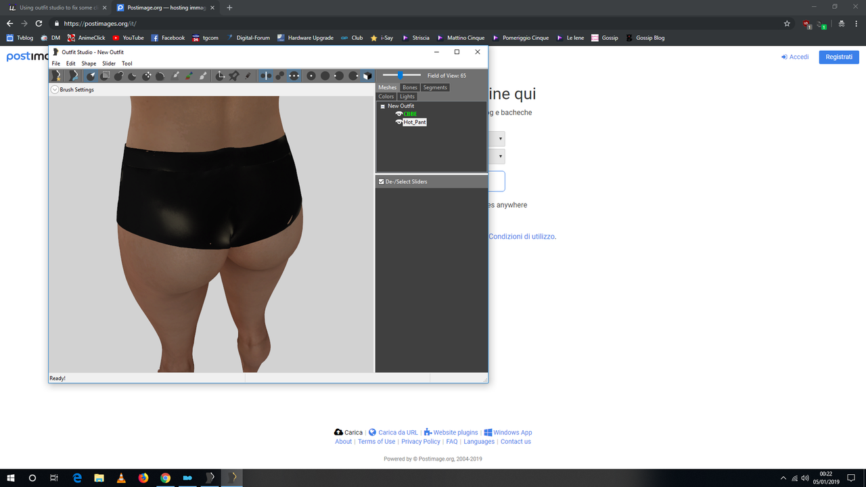Screen dimensions: 866x487
Task: Click the circle-with-center-dot toolbar icon
Action: (x=311, y=76)
